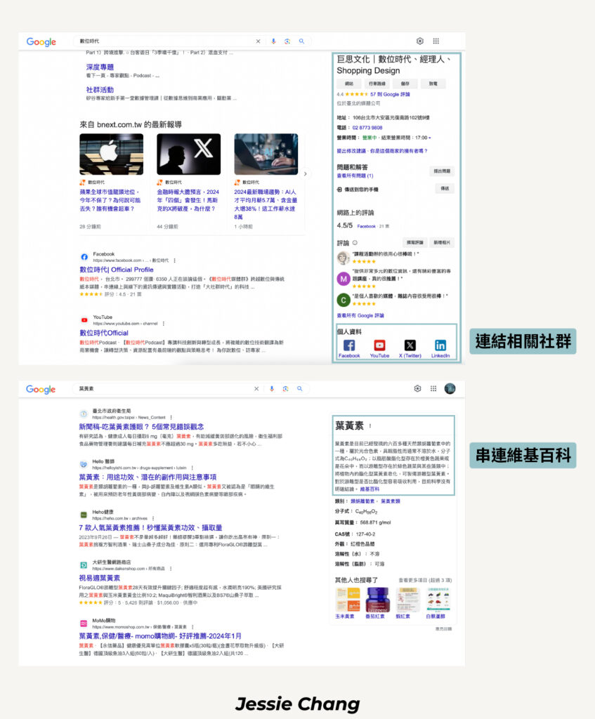The height and width of the screenshot is (719, 595).
Task: Click the 提出問題 button
Action: pos(442,171)
